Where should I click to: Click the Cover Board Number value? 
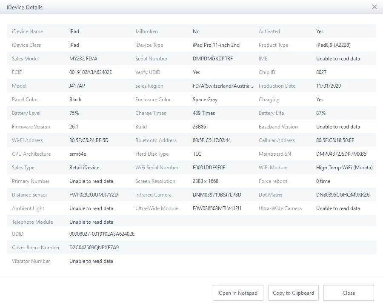coord(94,248)
